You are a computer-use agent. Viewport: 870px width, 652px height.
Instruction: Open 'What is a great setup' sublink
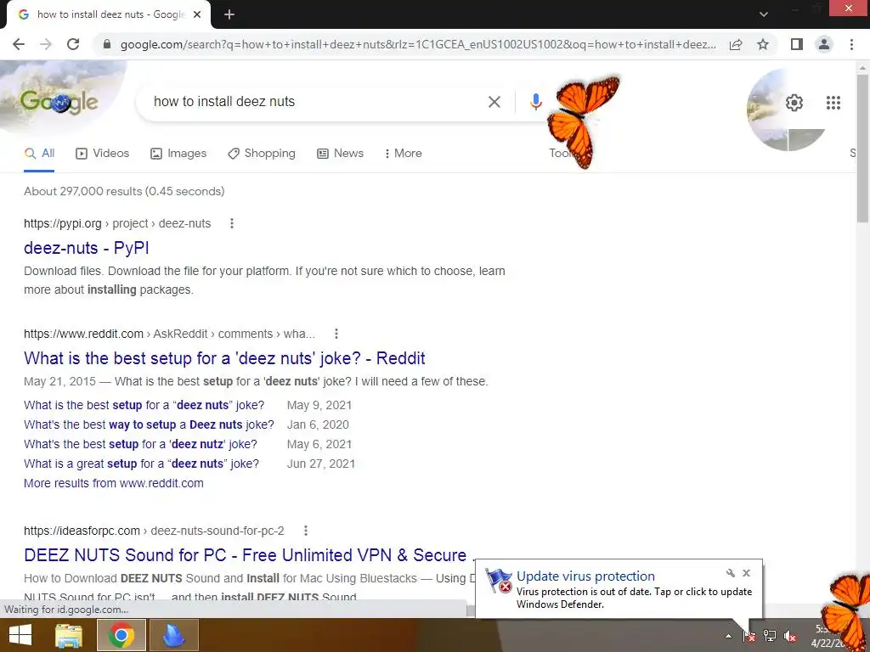(x=142, y=464)
